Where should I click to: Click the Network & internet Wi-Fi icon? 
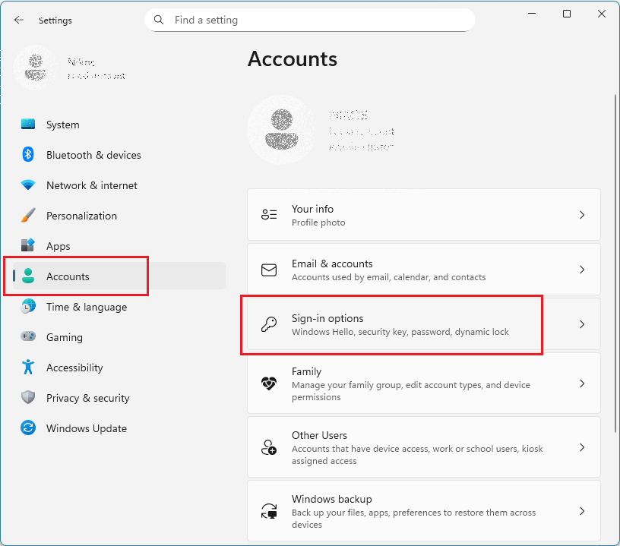(28, 185)
